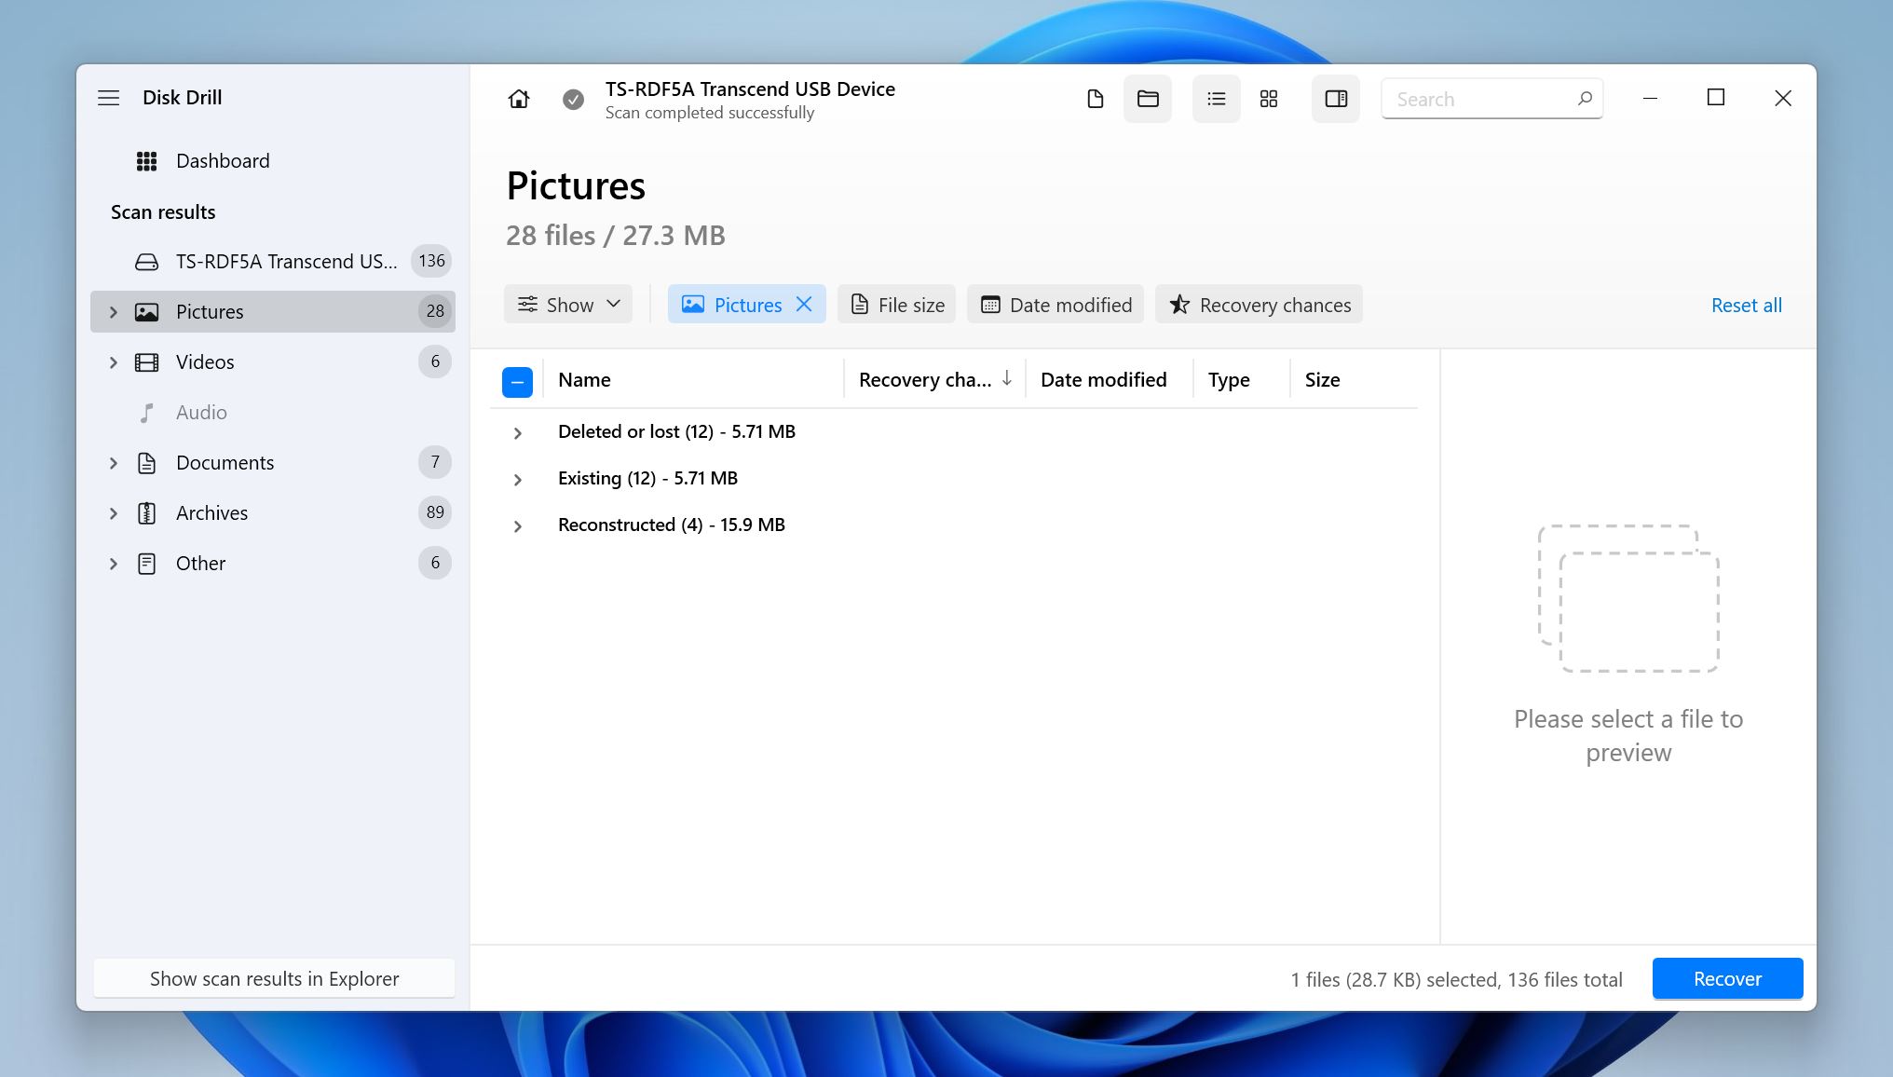
Task: Expand the Reconstructed files group
Action: tap(517, 525)
